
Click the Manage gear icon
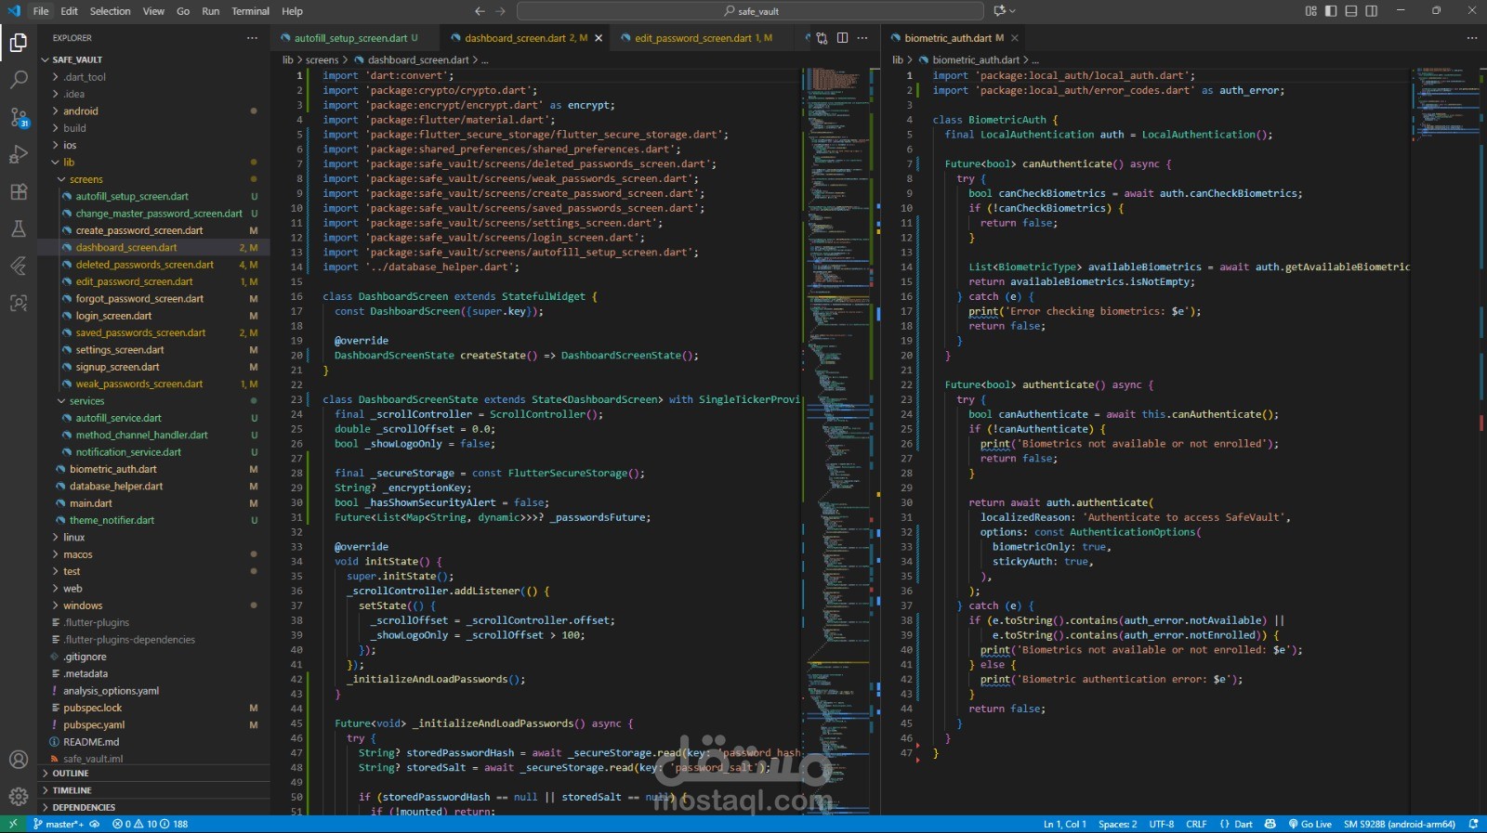[19, 796]
